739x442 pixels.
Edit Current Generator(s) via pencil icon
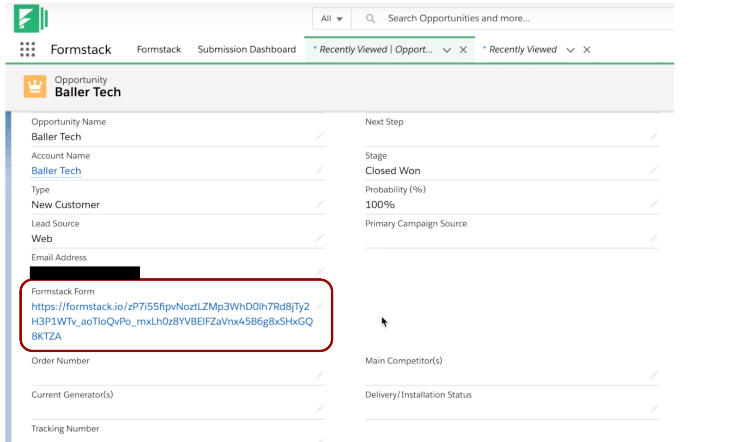pyautogui.click(x=320, y=409)
